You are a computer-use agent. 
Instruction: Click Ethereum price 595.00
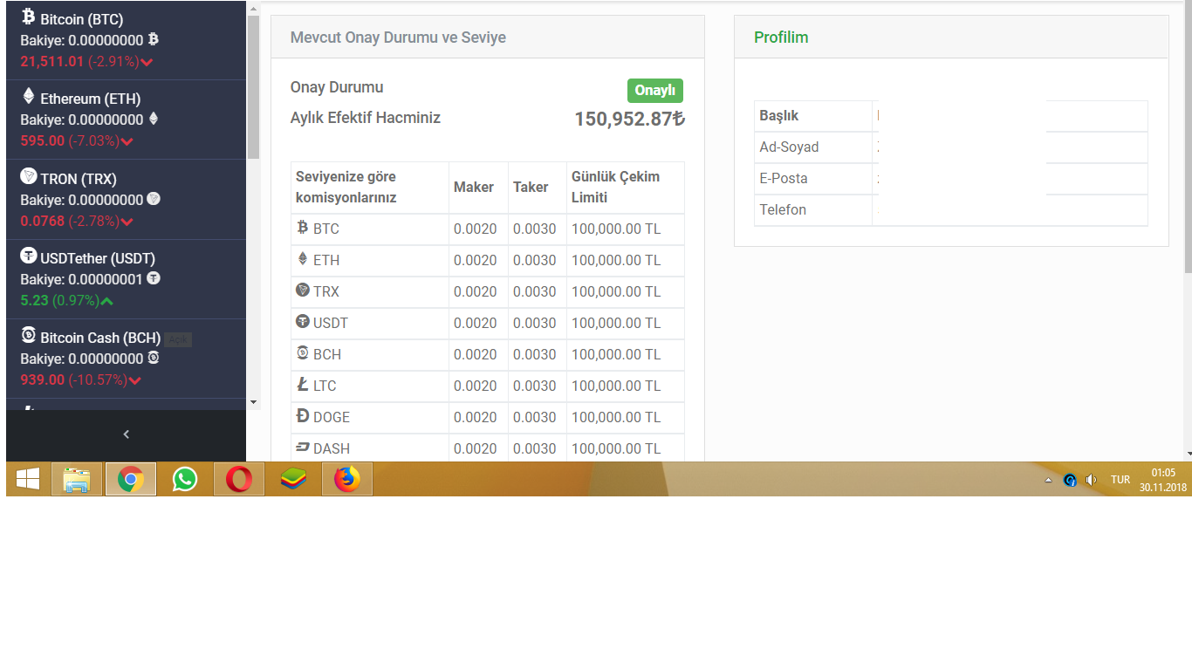pyautogui.click(x=43, y=141)
